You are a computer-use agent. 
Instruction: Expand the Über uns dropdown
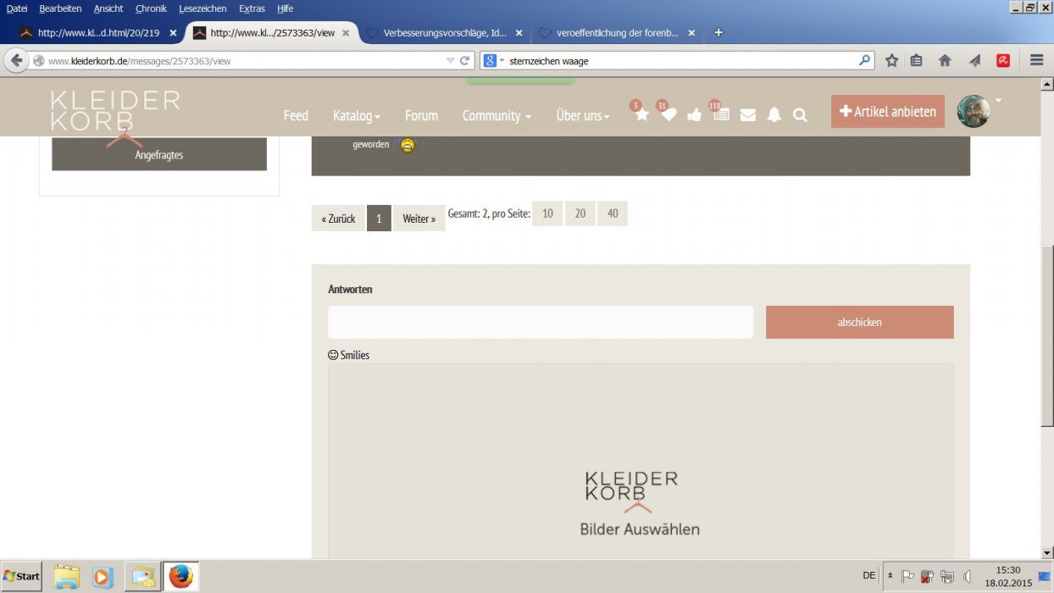[583, 115]
